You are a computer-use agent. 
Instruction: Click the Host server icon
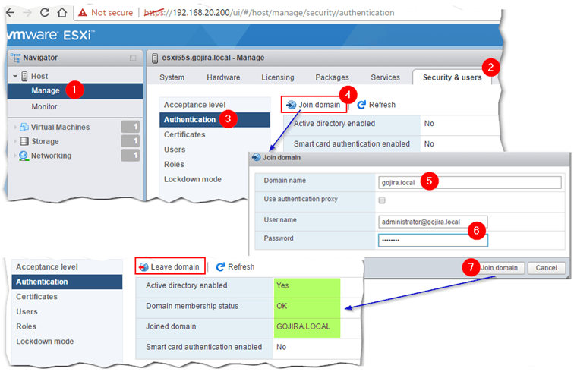coord(24,76)
